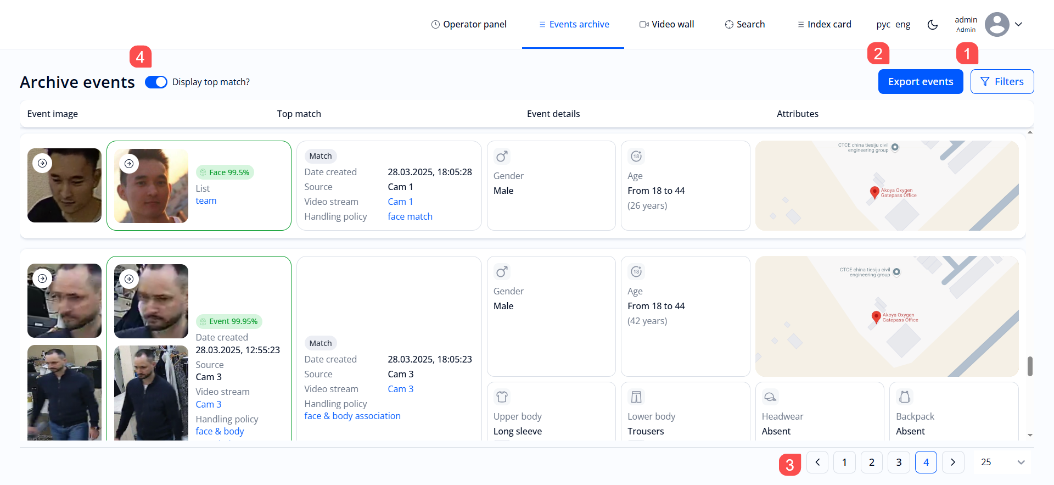Select page 4 in pagination
Image resolution: width=1054 pixels, height=485 pixels.
click(x=926, y=462)
